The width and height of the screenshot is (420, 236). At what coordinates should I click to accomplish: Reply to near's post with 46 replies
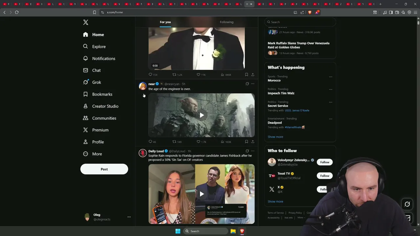click(152, 142)
